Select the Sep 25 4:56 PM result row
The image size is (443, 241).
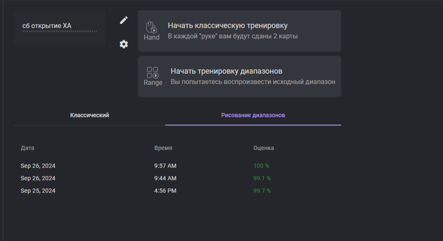(177, 191)
